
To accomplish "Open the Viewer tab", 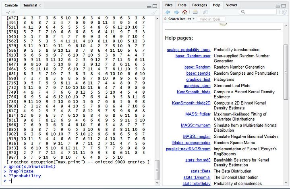I will pyautogui.click(x=231, y=5).
